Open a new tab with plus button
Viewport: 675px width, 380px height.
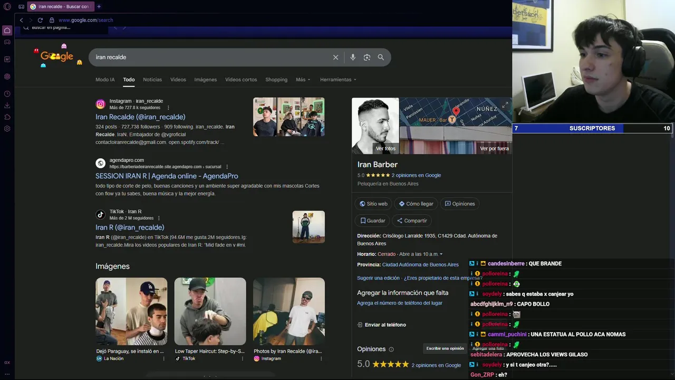click(99, 6)
